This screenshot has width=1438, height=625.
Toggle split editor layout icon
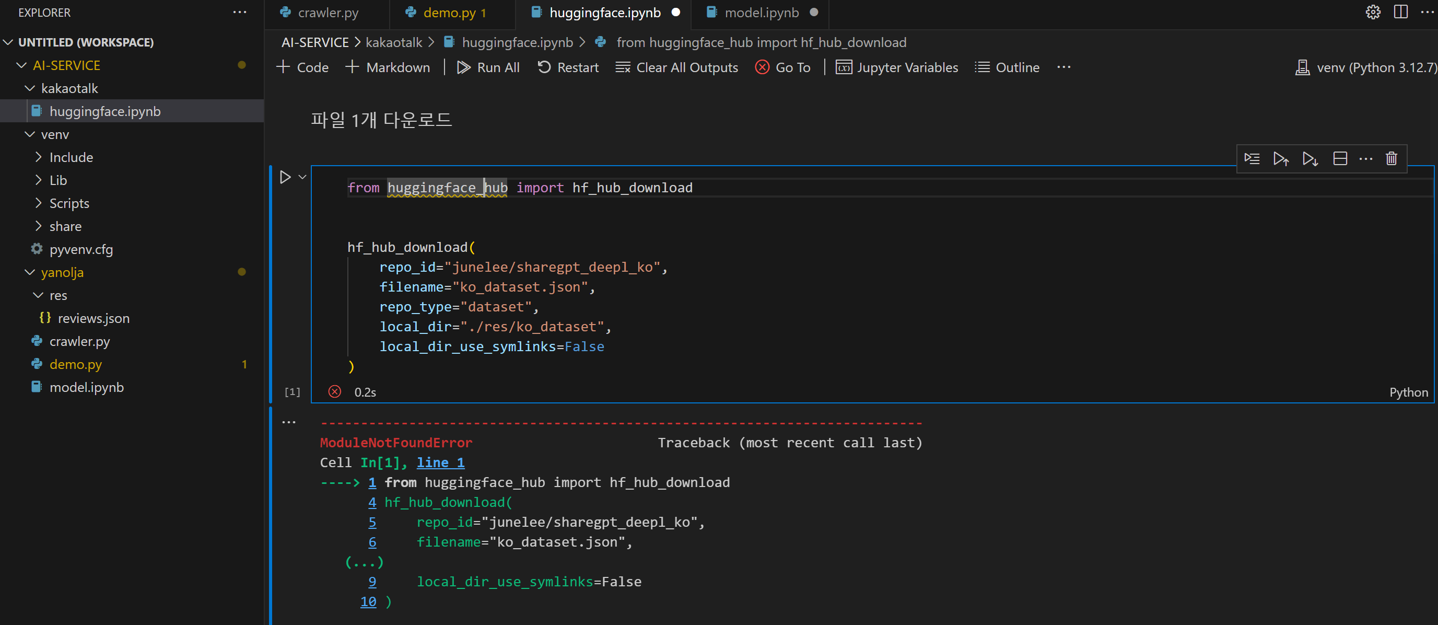(x=1400, y=13)
